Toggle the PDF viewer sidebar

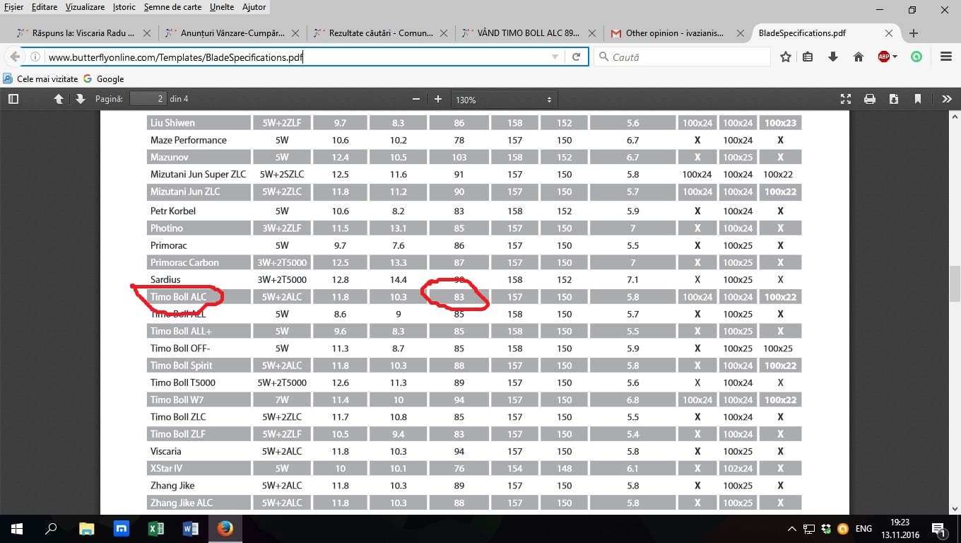point(13,99)
